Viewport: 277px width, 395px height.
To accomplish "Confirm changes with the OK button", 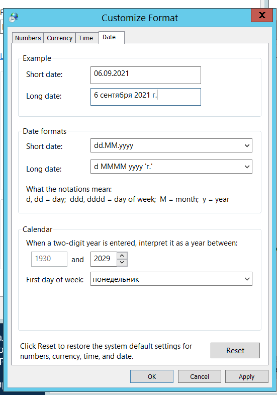I will 152,376.
